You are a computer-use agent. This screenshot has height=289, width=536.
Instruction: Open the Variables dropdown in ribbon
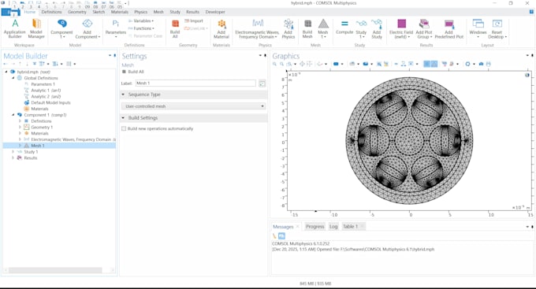tap(141, 20)
